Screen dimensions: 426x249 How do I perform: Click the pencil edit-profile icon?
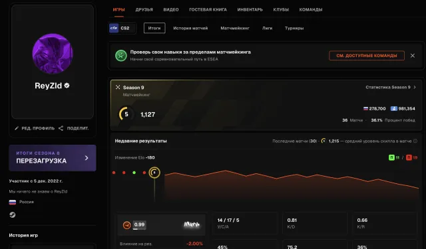click(17, 128)
